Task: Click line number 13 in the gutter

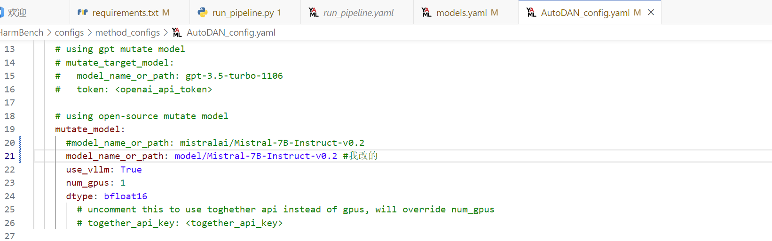Action: 10,49
